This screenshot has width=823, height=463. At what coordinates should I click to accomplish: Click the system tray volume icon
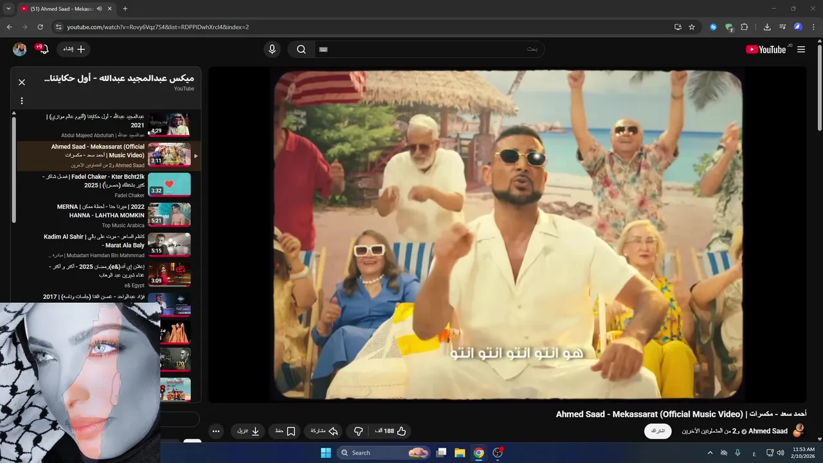click(781, 453)
